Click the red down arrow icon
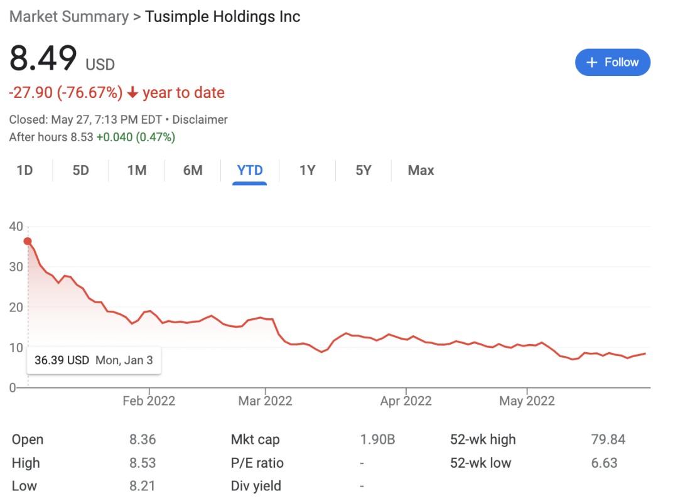The width and height of the screenshot is (678, 501). tap(132, 93)
